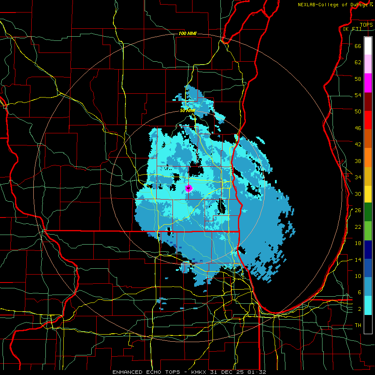Click the '50' legend value
The width and height of the screenshot is (375, 375).
click(x=358, y=111)
